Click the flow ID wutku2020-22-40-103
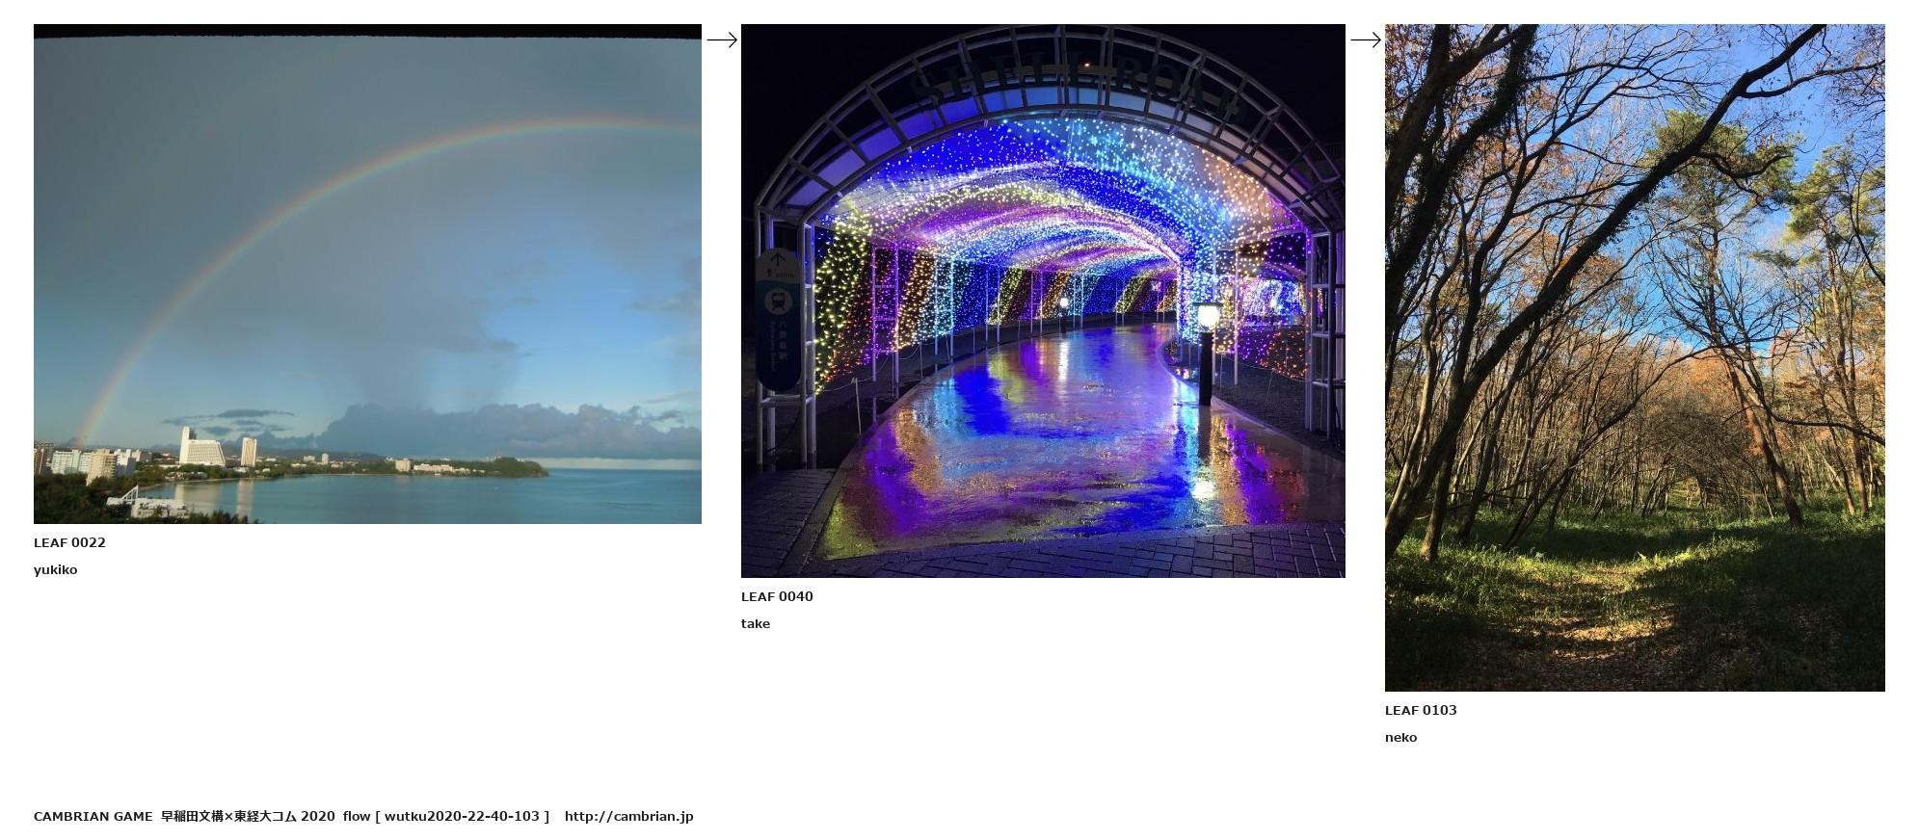Viewport: 1919px width, 840px height. (x=462, y=816)
